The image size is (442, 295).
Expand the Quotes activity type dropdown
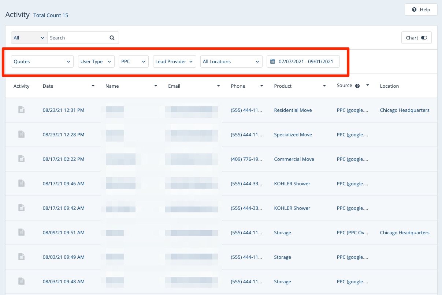42,61
